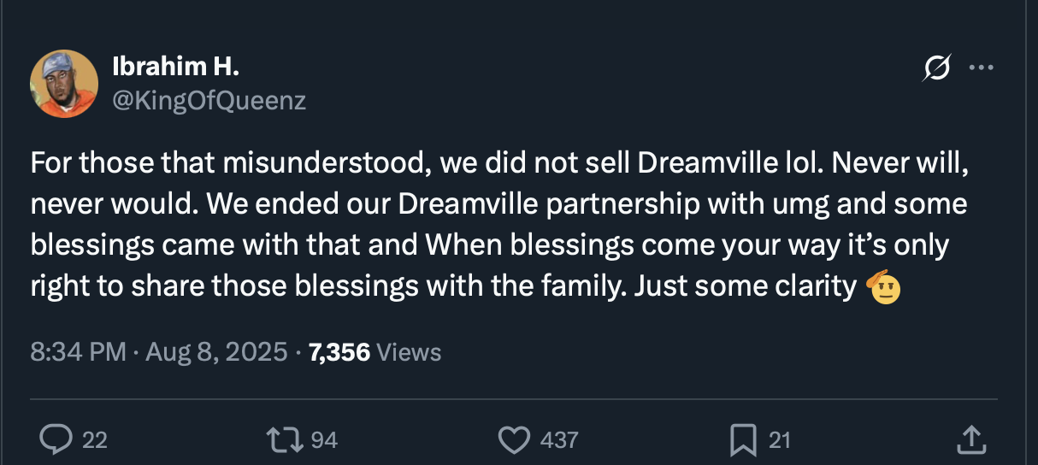Open Ibrahim H.'s profile picture

64,83
